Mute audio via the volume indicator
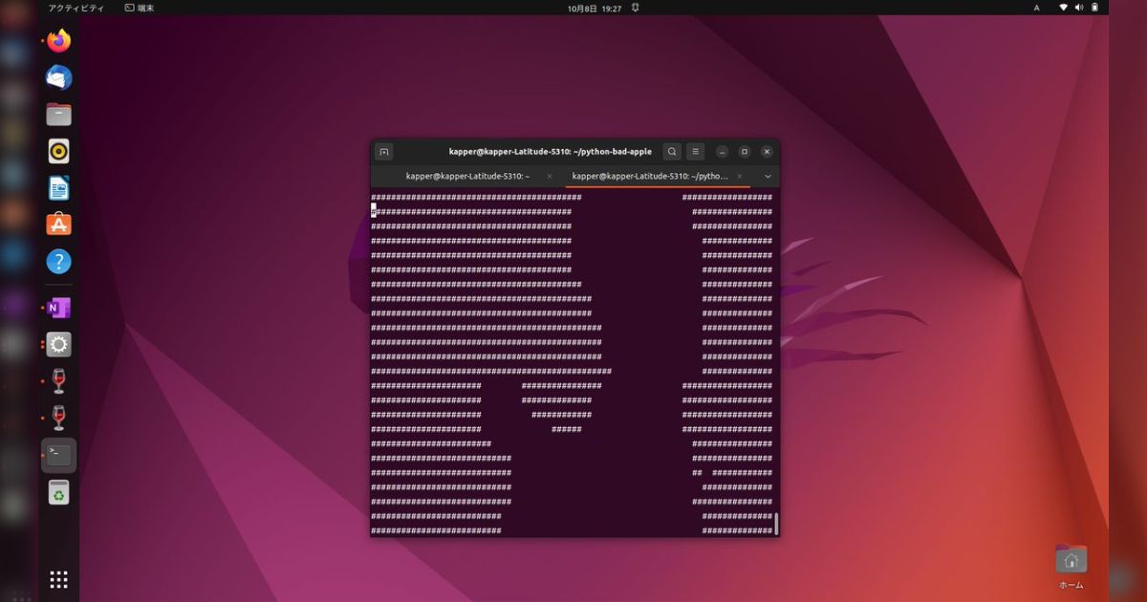Image resolution: width=1147 pixels, height=602 pixels. pos(1078,8)
